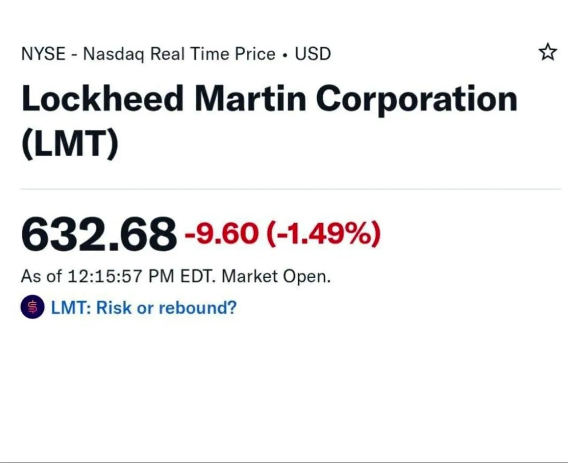Image resolution: width=568 pixels, height=463 pixels.
Task: Click the star icon to add LMT to watchlist
Action: 548,52
